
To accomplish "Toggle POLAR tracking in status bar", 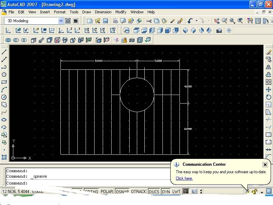I will (x=107, y=192).
